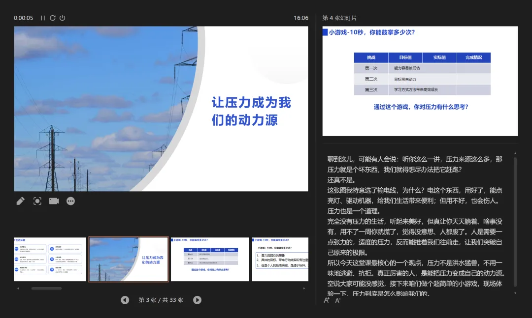The height and width of the screenshot is (318, 532).
Task: Toggle the camera video icon
Action: pos(54,201)
